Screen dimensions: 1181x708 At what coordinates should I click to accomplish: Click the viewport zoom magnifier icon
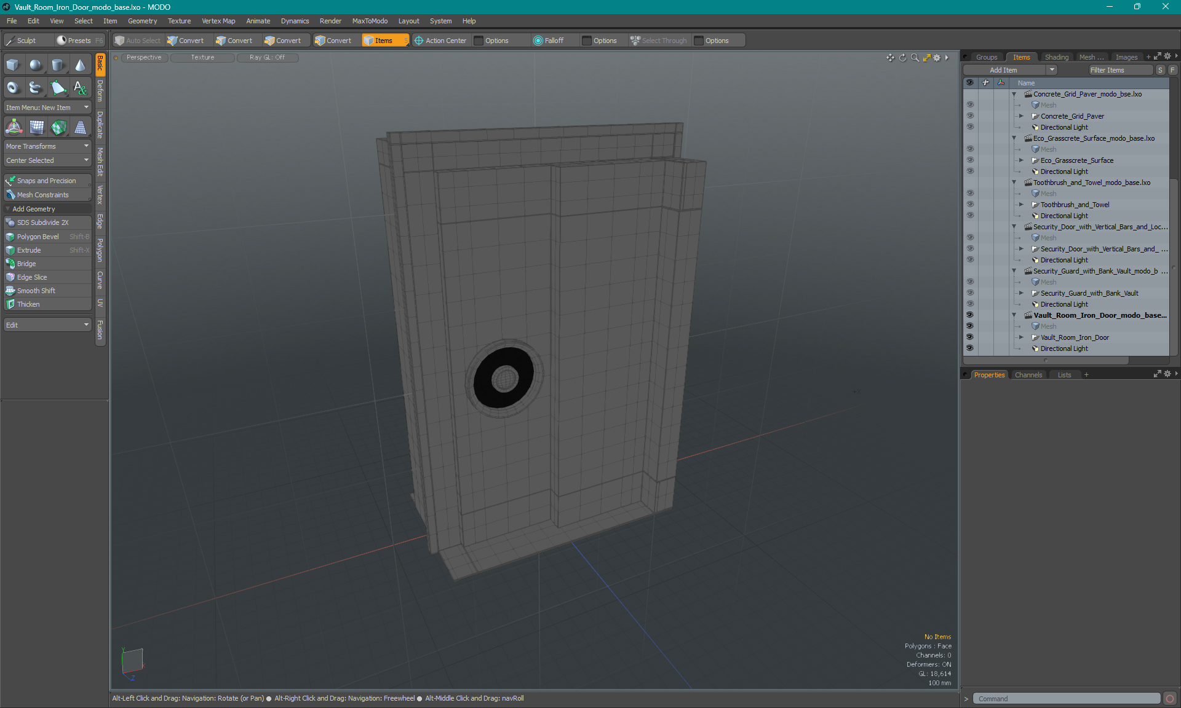pyautogui.click(x=915, y=58)
